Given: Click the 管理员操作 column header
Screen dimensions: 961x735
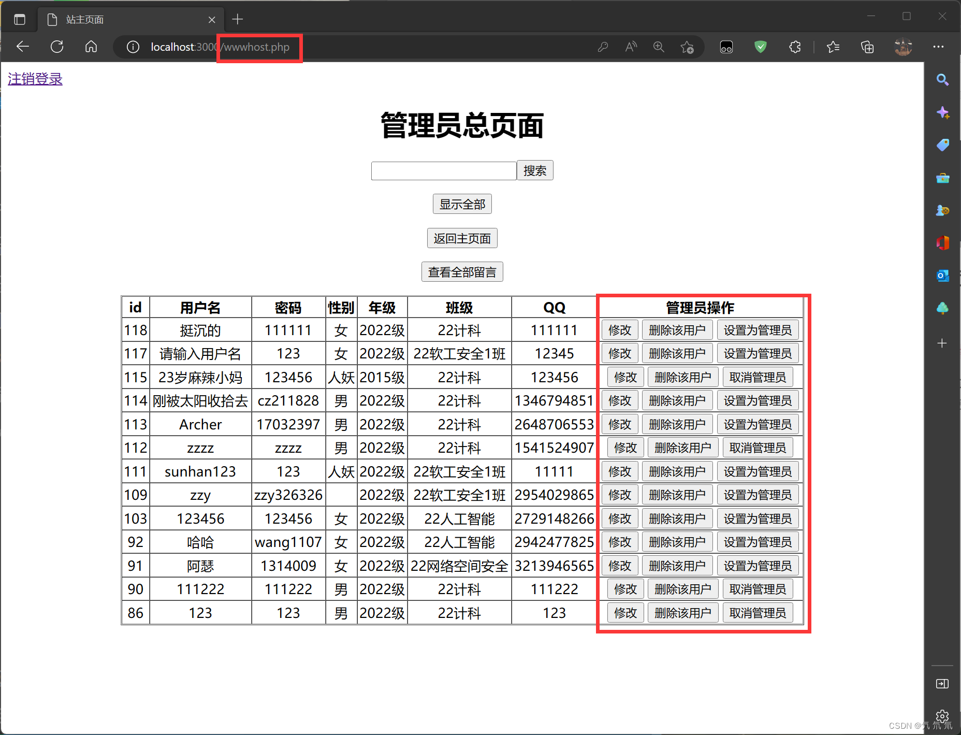Looking at the screenshot, I should point(700,308).
